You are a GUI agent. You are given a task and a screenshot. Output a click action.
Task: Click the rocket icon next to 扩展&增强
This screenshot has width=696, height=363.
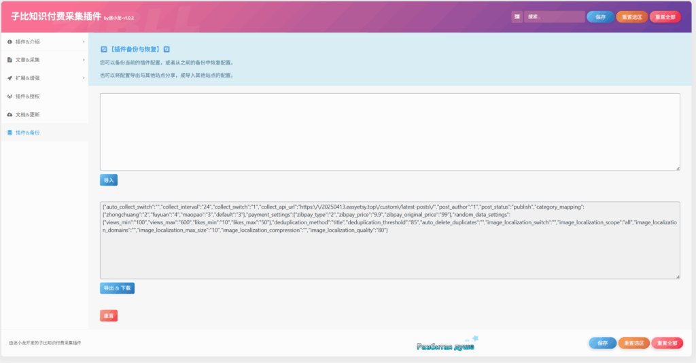[10, 78]
